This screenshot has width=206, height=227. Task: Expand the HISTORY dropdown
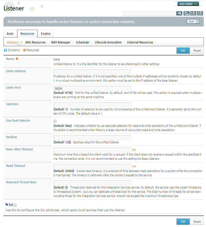188,4
